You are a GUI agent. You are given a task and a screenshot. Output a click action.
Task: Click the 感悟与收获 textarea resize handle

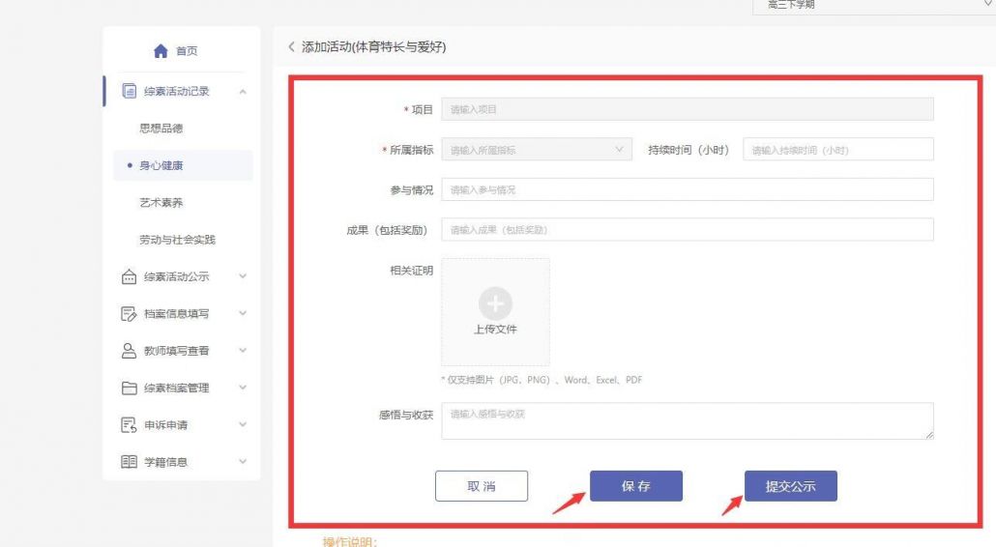tap(929, 435)
